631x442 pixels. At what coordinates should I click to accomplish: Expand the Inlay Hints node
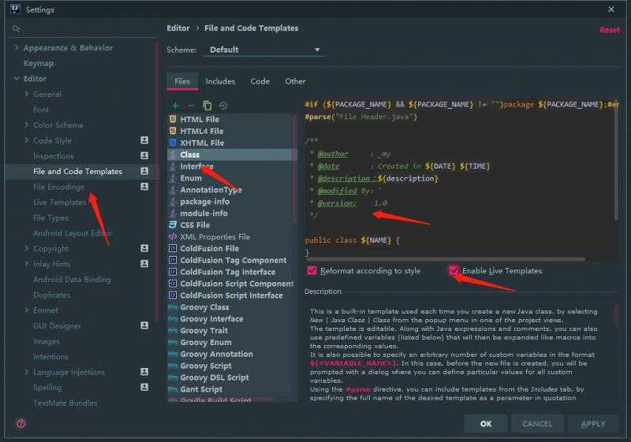click(x=27, y=264)
